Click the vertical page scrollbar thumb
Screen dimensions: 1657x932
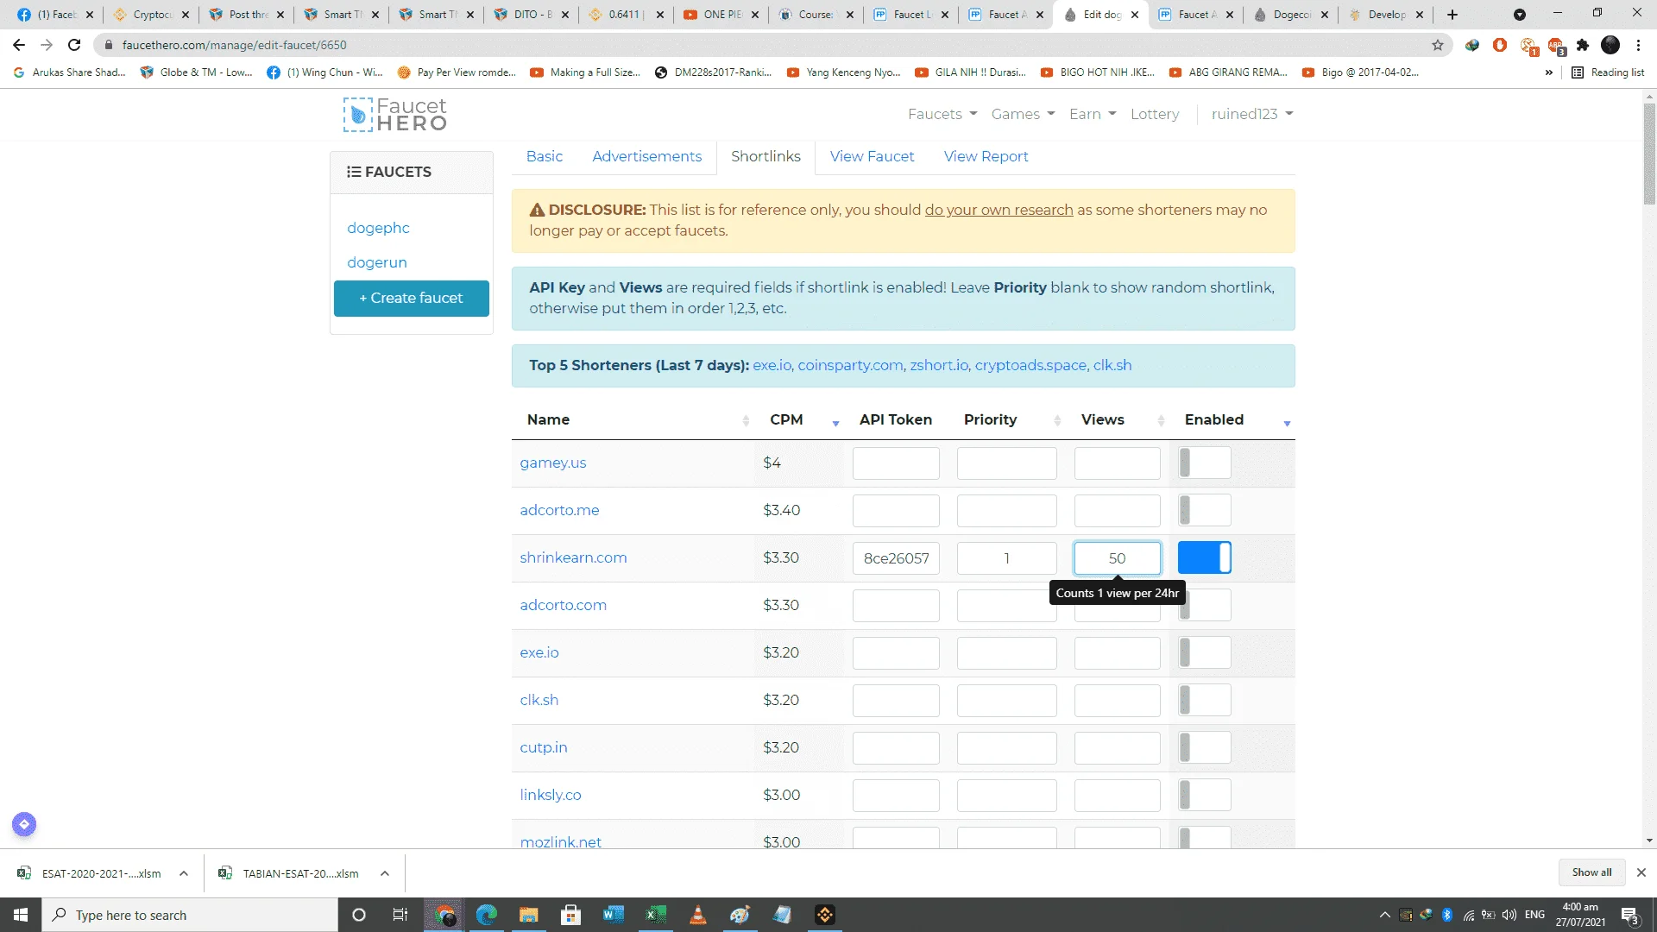[1649, 154]
